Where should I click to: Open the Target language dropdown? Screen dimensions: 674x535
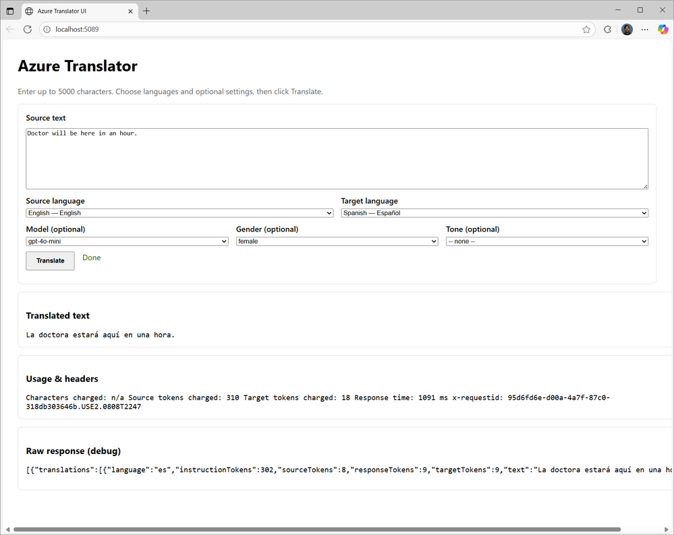click(495, 213)
